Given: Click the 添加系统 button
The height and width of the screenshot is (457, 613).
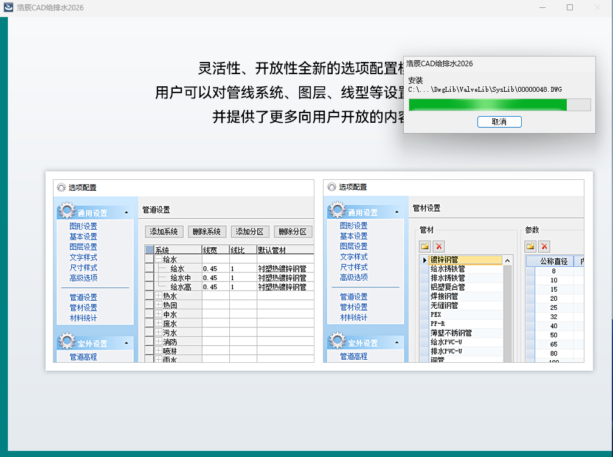Looking at the screenshot, I should click(x=163, y=231).
